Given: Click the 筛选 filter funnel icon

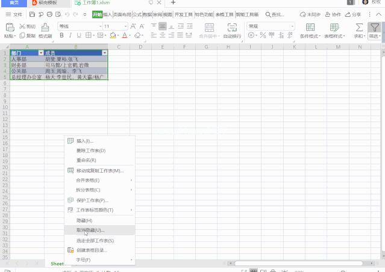Looking at the screenshot, I should (375, 27).
